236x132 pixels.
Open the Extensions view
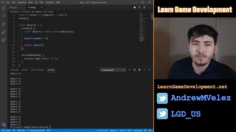pyautogui.click(x=4, y=40)
